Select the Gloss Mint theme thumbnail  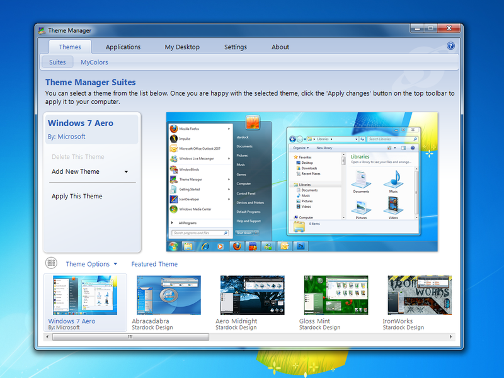(336, 295)
